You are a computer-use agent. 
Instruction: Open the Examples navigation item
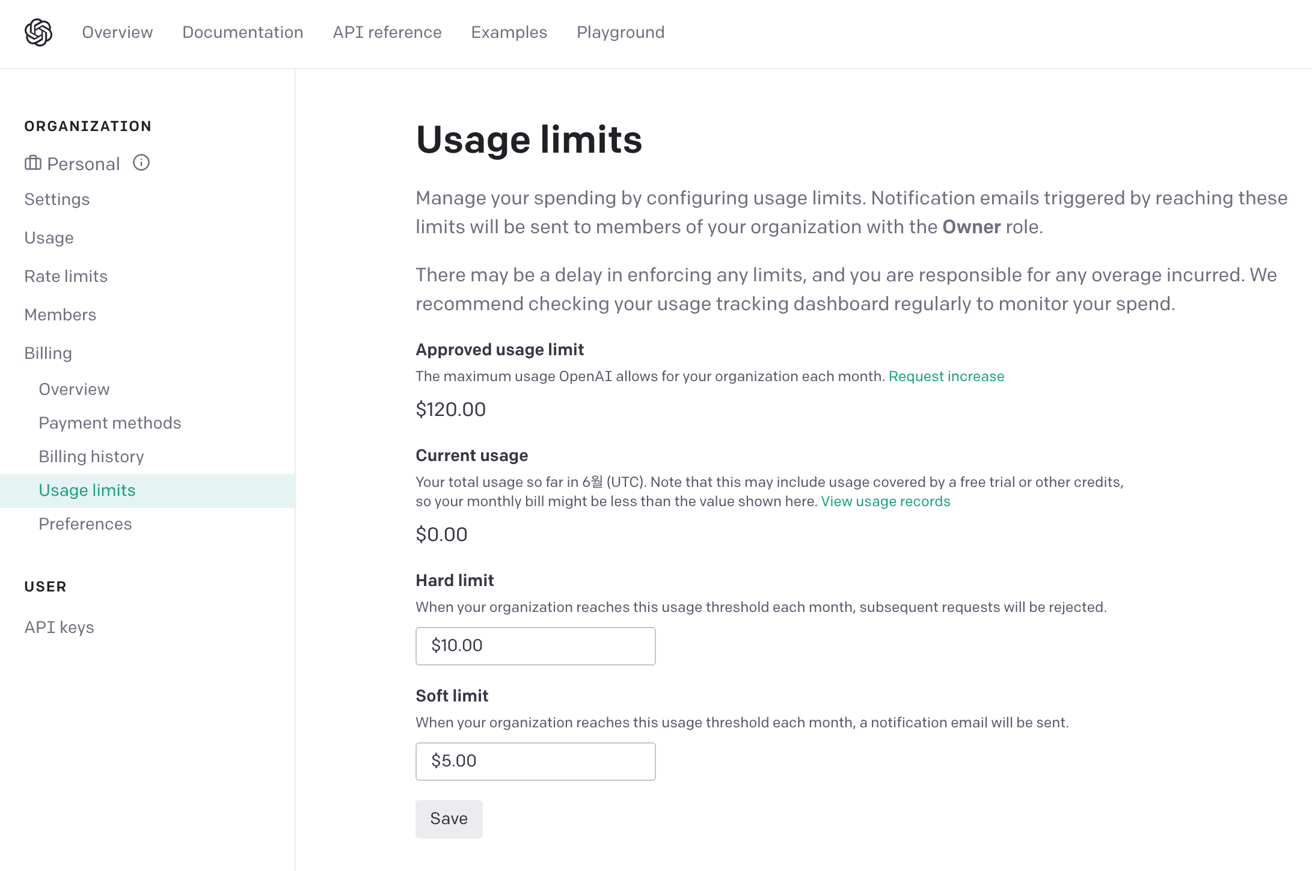click(509, 32)
